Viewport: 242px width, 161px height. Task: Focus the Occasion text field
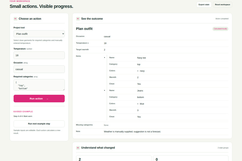tap(39, 69)
